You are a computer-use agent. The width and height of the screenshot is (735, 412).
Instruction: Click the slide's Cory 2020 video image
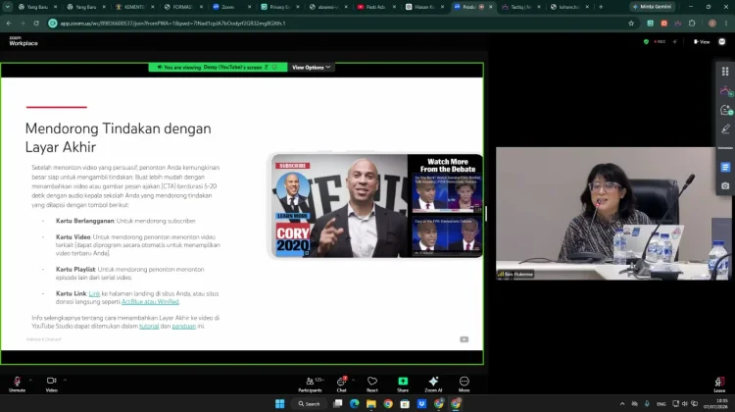click(x=377, y=206)
